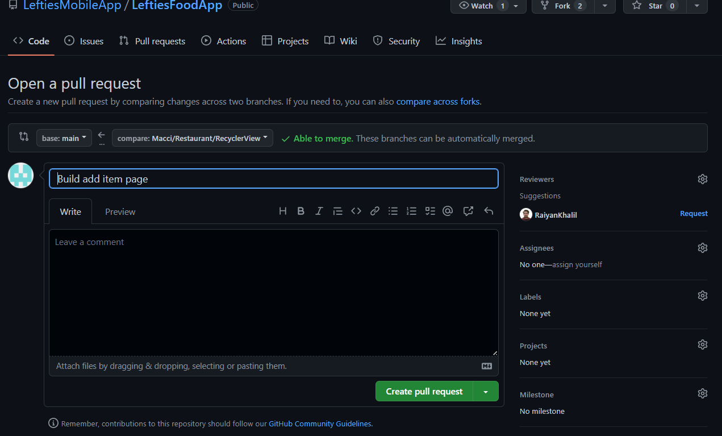Viewport: 722px width, 436px height.
Task: Click RaiyanKhalil's avatar picture
Action: click(x=526, y=214)
